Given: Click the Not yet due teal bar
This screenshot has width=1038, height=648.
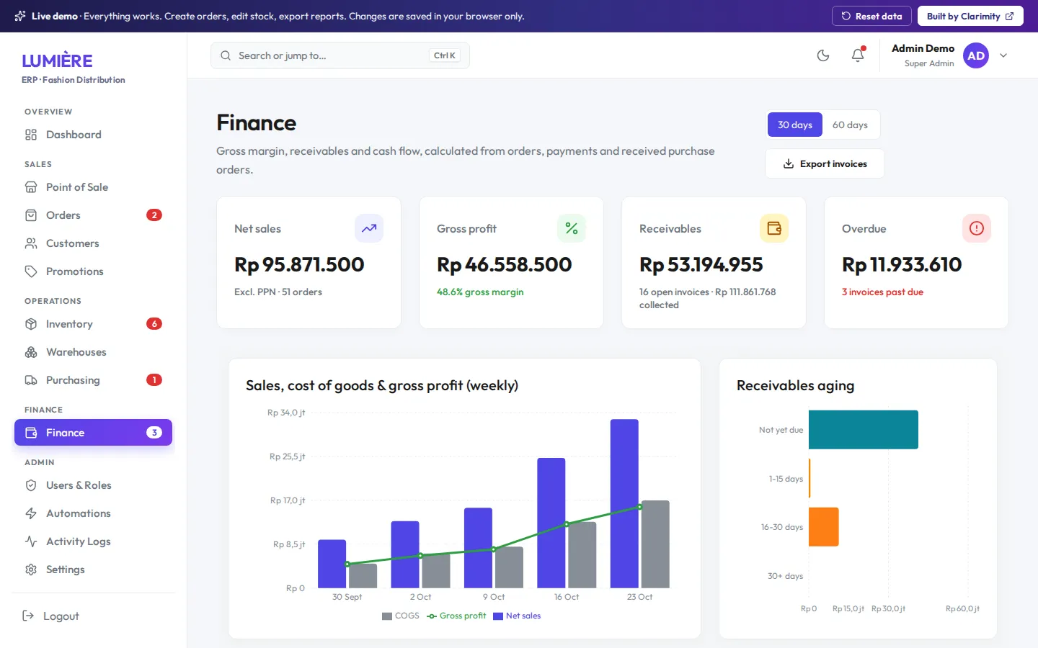Looking at the screenshot, I should (x=864, y=430).
